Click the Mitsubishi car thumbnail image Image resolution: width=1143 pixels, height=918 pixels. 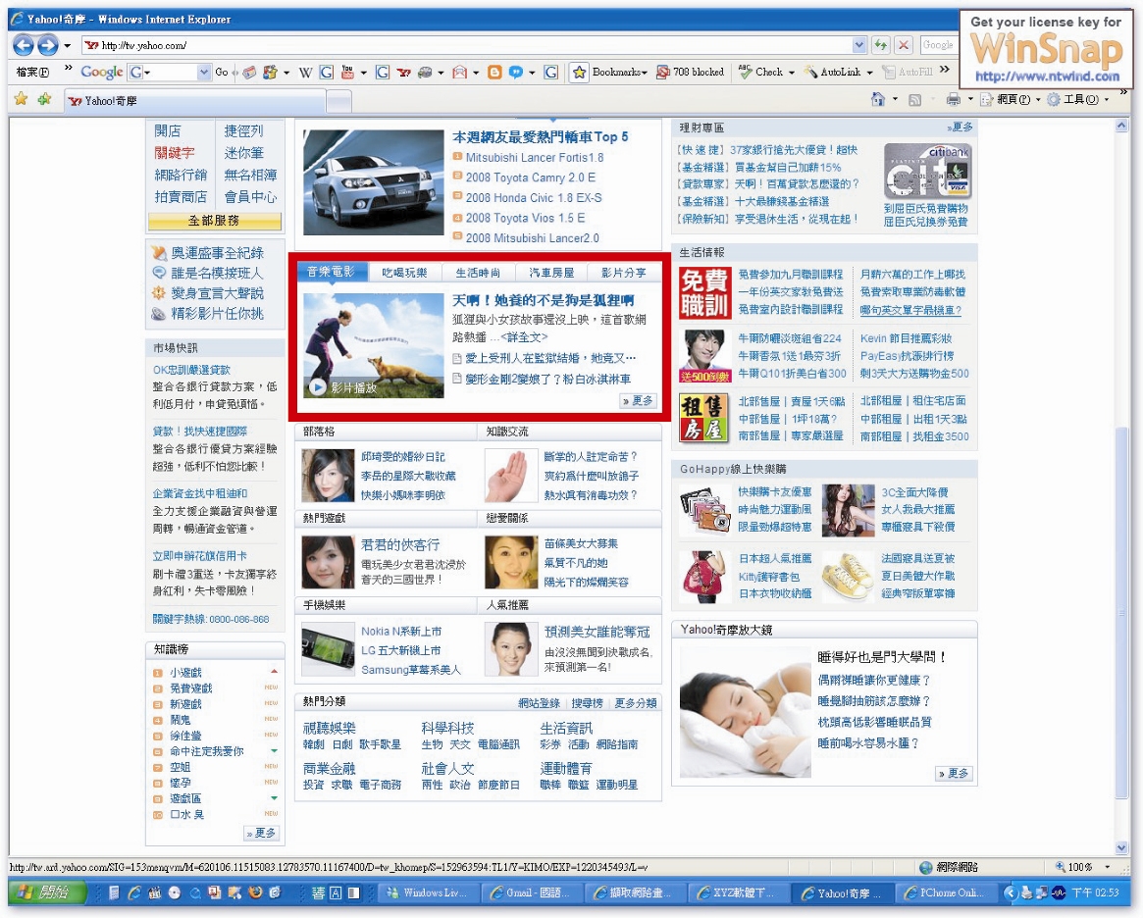(x=373, y=182)
